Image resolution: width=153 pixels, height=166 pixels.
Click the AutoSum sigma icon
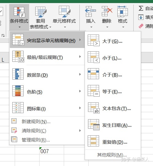(141, 8)
